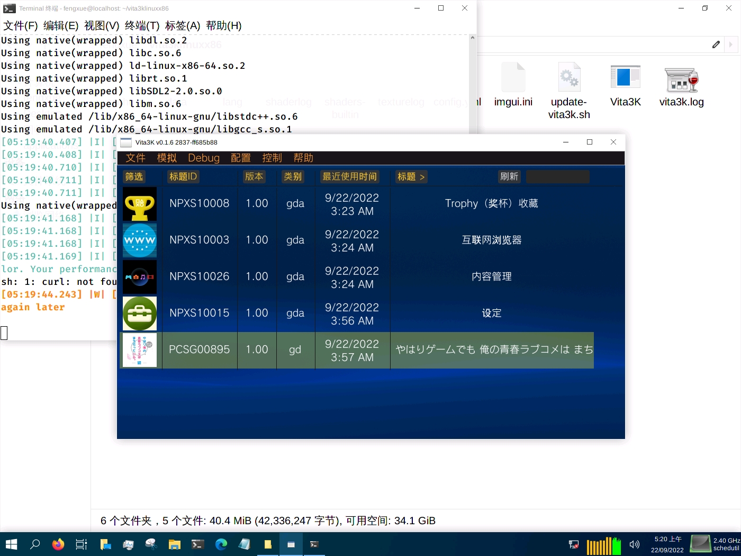Click the 筛选 filter button
The image size is (741, 556).
134,176
